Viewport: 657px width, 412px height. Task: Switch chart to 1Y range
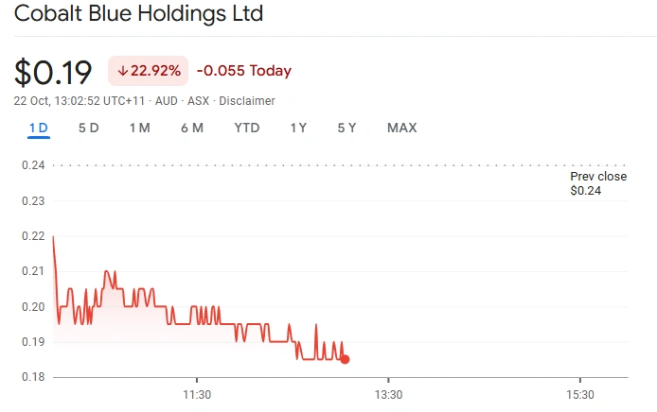tap(298, 128)
